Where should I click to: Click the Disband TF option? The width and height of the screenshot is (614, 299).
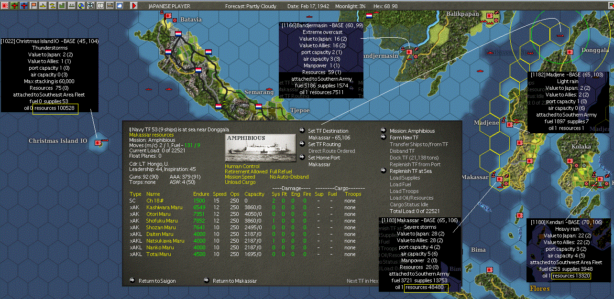point(402,151)
